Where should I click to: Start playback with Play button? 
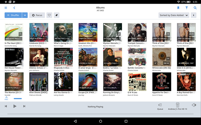(x=15, y=106)
